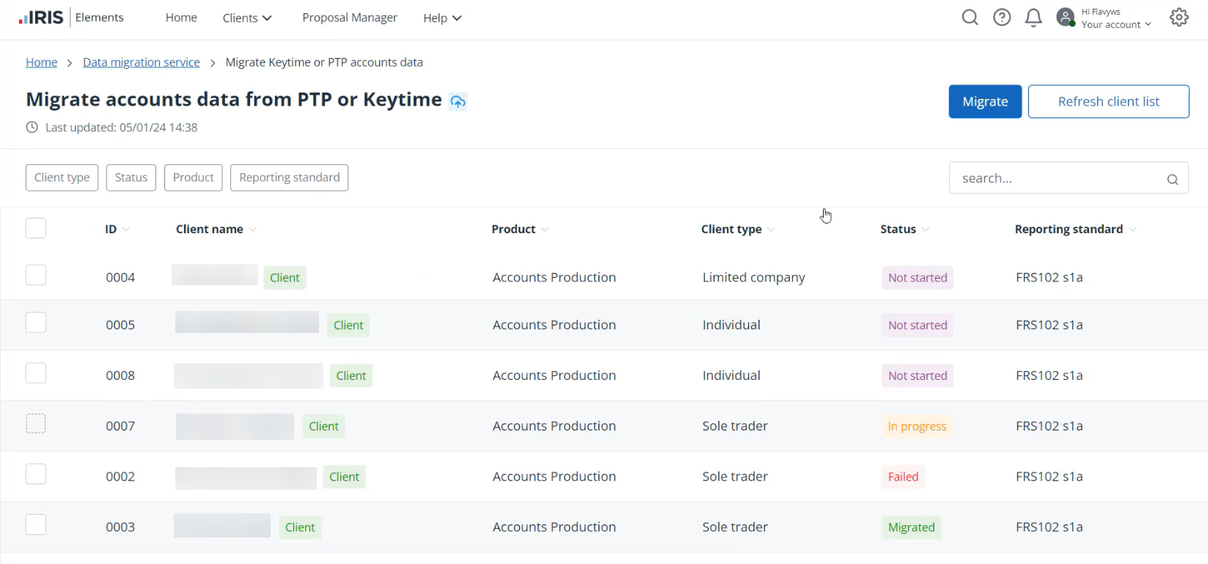
Task: Go to Home in top navigation
Action: click(x=181, y=18)
